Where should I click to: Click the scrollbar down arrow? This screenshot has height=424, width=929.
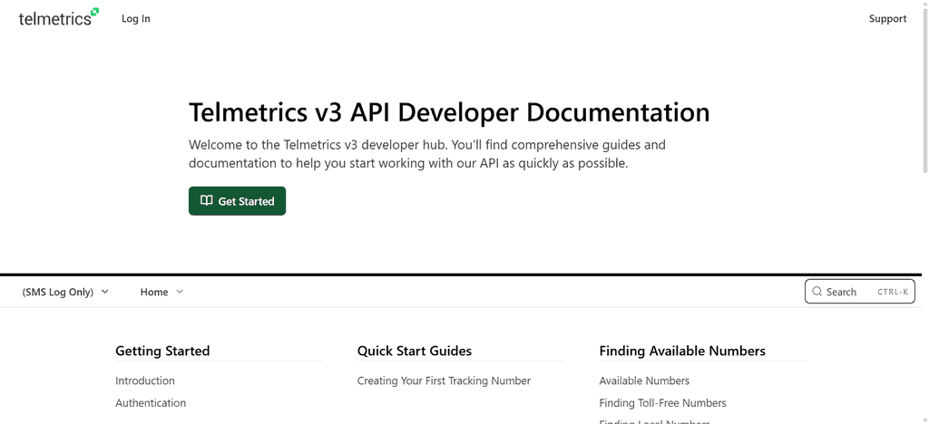pos(924,419)
